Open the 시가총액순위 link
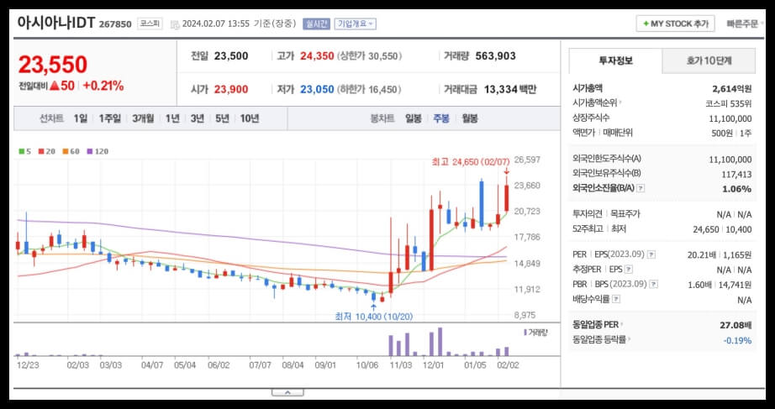 (x=597, y=102)
